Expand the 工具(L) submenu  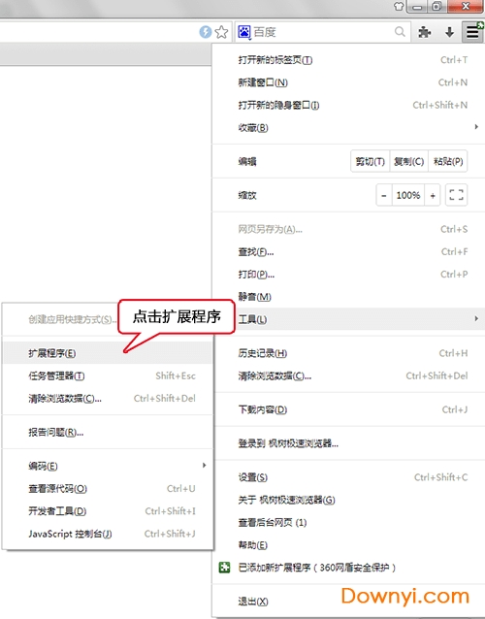[349, 319]
